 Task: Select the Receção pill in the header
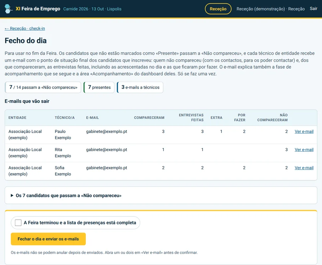click(x=218, y=9)
